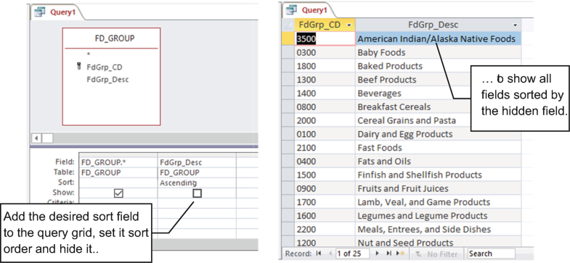Switch to Query1 design view tab
This screenshot has width=570, height=263.
[x=57, y=12]
